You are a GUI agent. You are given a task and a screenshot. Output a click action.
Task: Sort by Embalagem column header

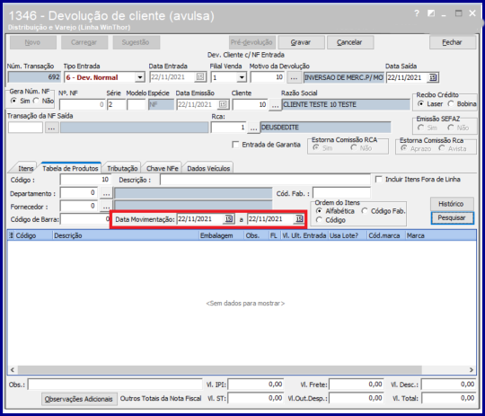(222, 235)
